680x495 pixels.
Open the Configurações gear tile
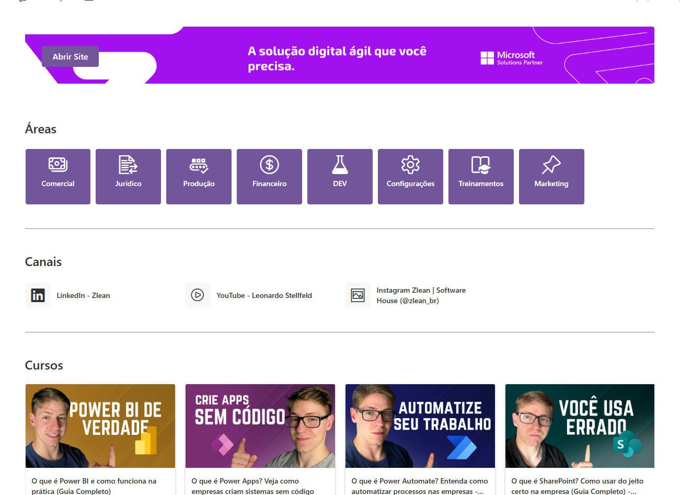pyautogui.click(x=410, y=177)
